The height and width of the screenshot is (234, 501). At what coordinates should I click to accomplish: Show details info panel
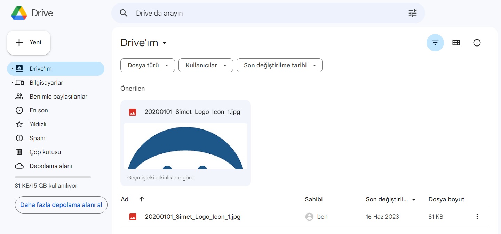click(x=477, y=43)
